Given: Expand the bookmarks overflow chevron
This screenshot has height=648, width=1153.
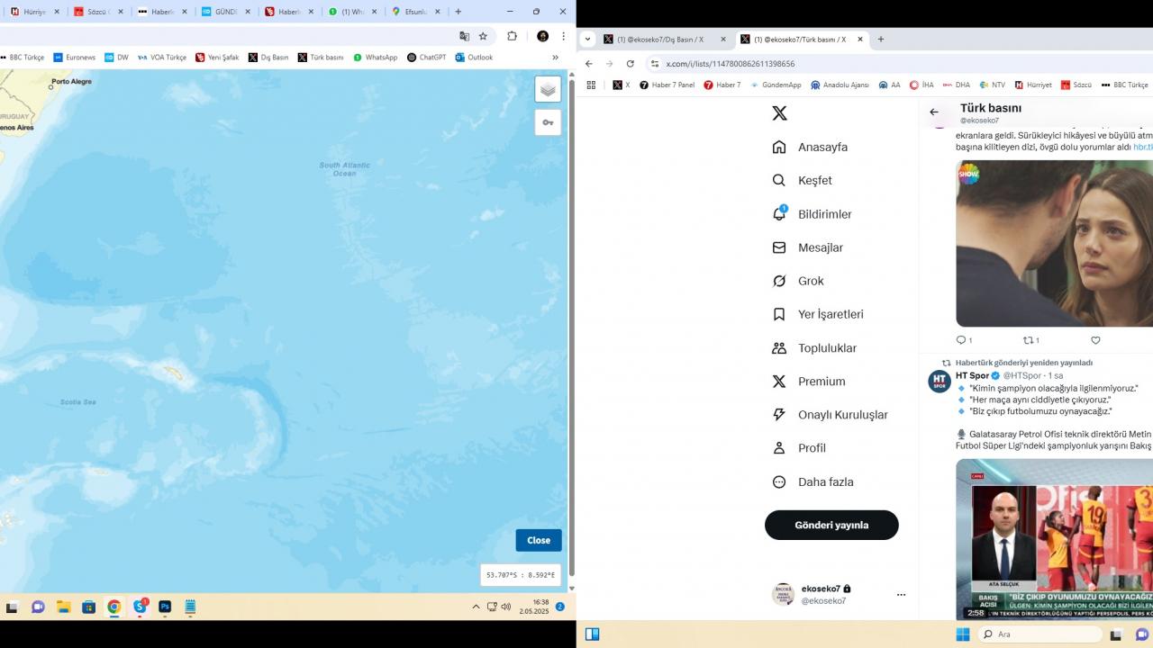Looking at the screenshot, I should [x=555, y=58].
